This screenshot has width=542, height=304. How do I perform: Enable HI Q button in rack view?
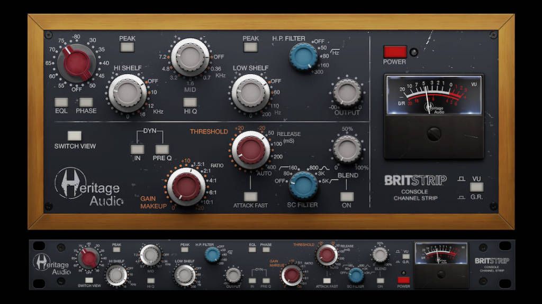point(151,280)
